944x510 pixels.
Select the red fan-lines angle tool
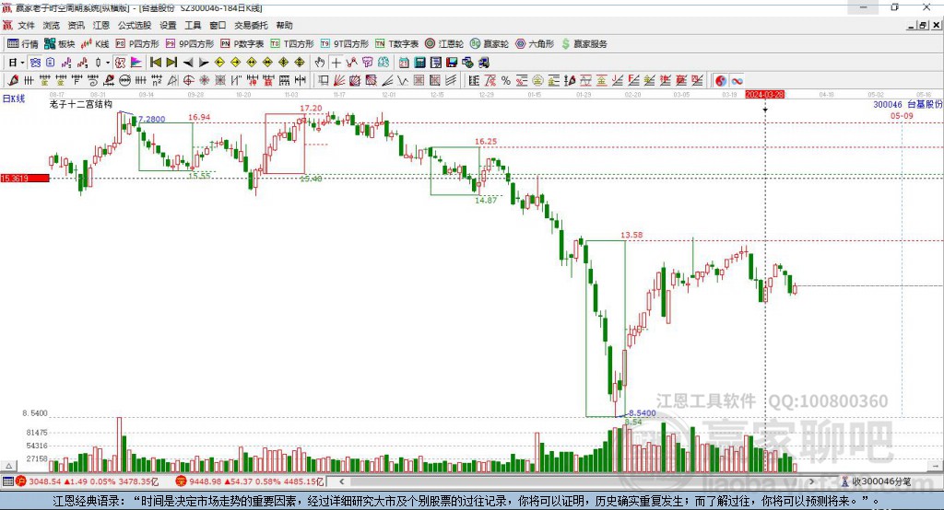(x=339, y=81)
